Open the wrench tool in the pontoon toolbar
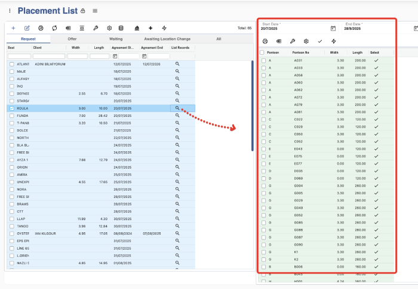 click(293, 41)
